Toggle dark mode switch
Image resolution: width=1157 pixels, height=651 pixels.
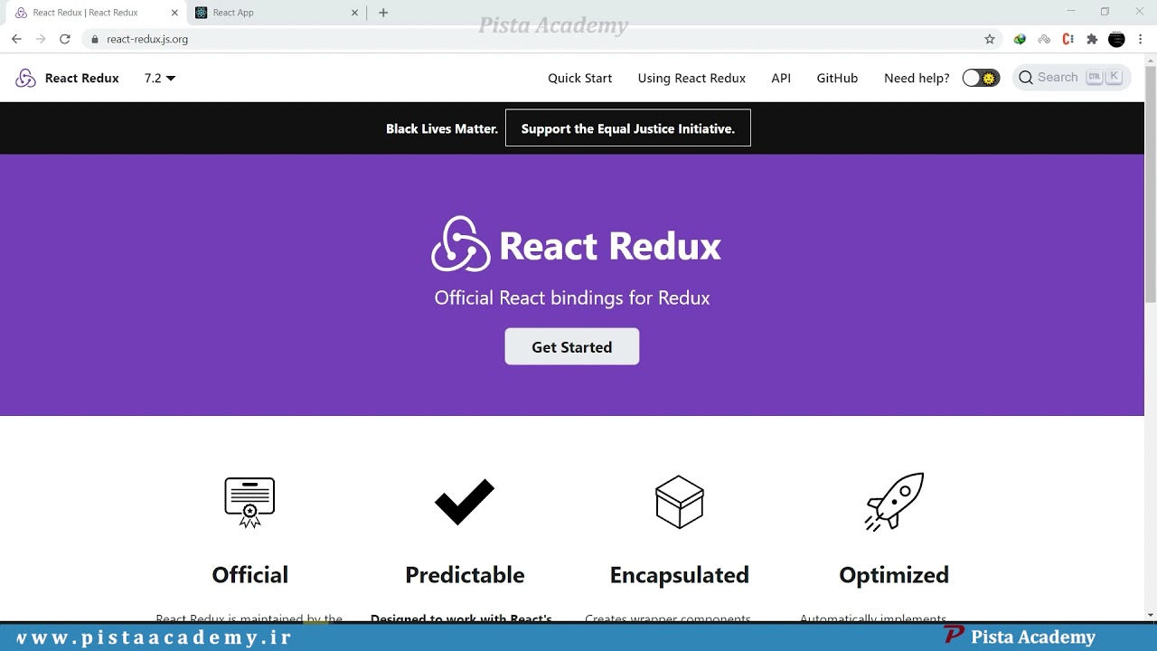(981, 78)
